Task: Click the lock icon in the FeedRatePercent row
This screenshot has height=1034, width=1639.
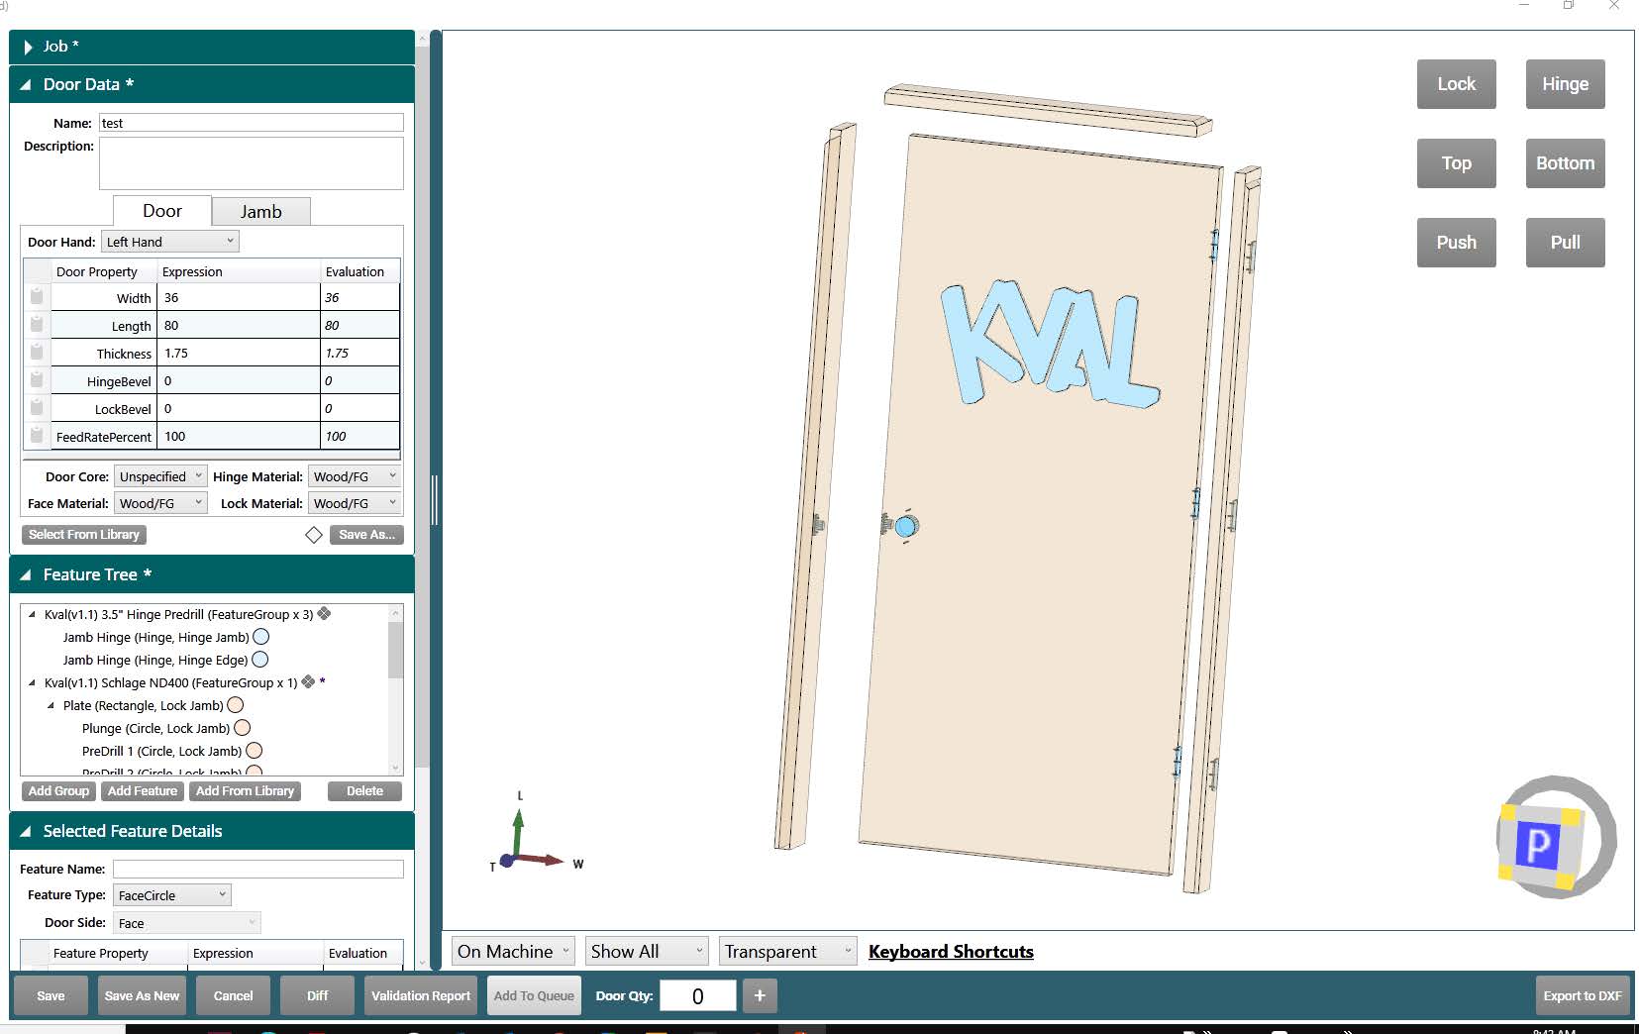Action: (x=37, y=435)
